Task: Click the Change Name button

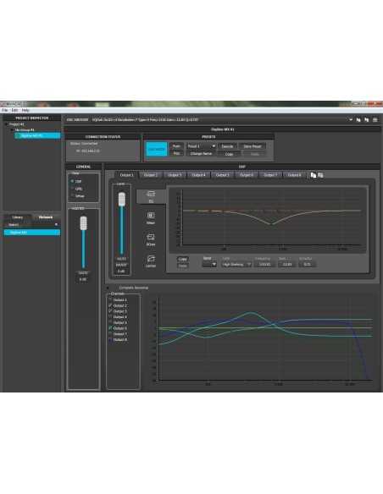Action: [x=201, y=153]
